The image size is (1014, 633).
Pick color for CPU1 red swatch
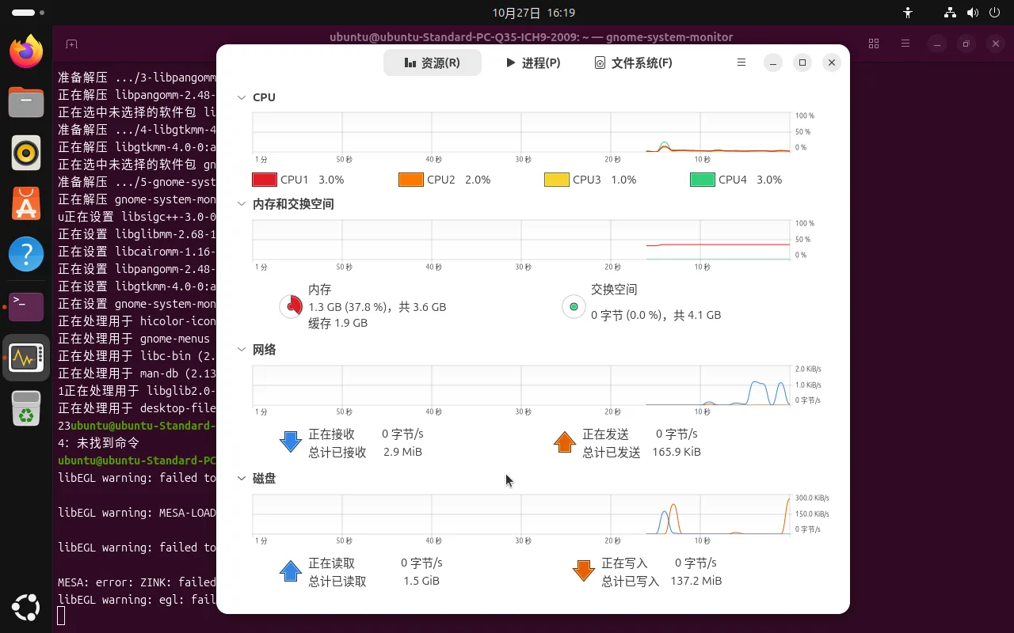pyautogui.click(x=265, y=180)
